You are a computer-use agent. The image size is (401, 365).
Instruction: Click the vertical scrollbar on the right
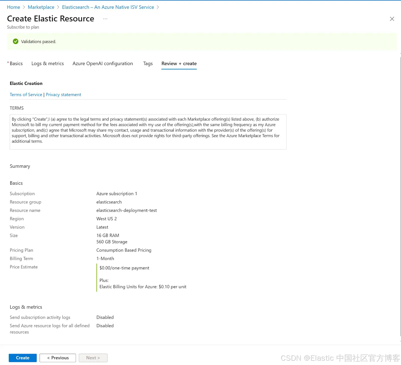(x=400, y=197)
